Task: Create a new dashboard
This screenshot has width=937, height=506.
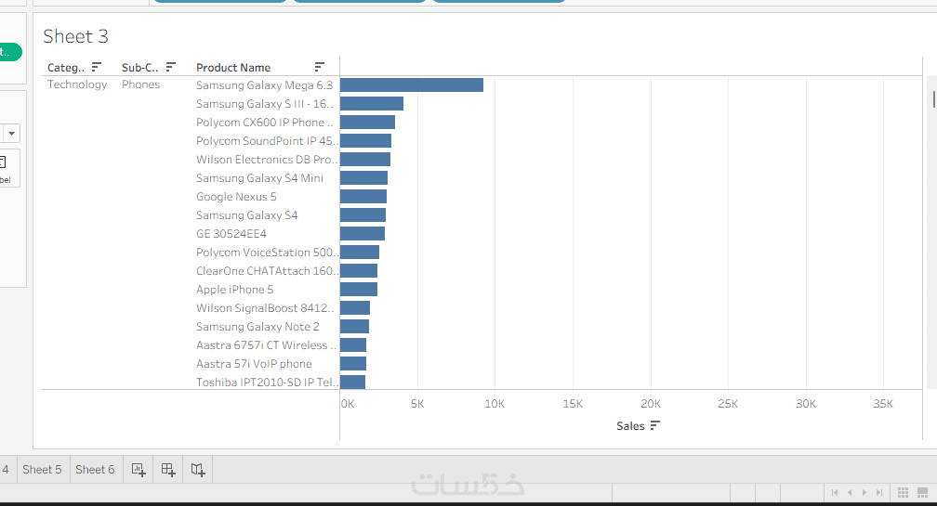Action: pos(168,470)
